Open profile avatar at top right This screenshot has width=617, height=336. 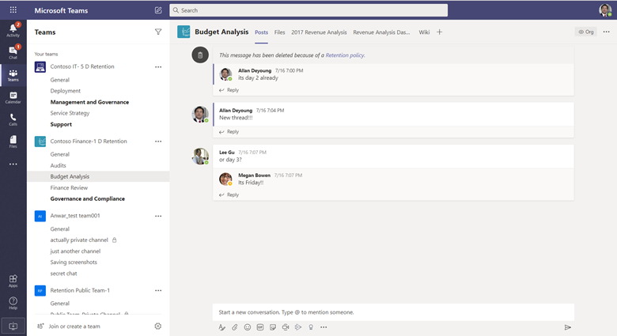click(x=605, y=10)
